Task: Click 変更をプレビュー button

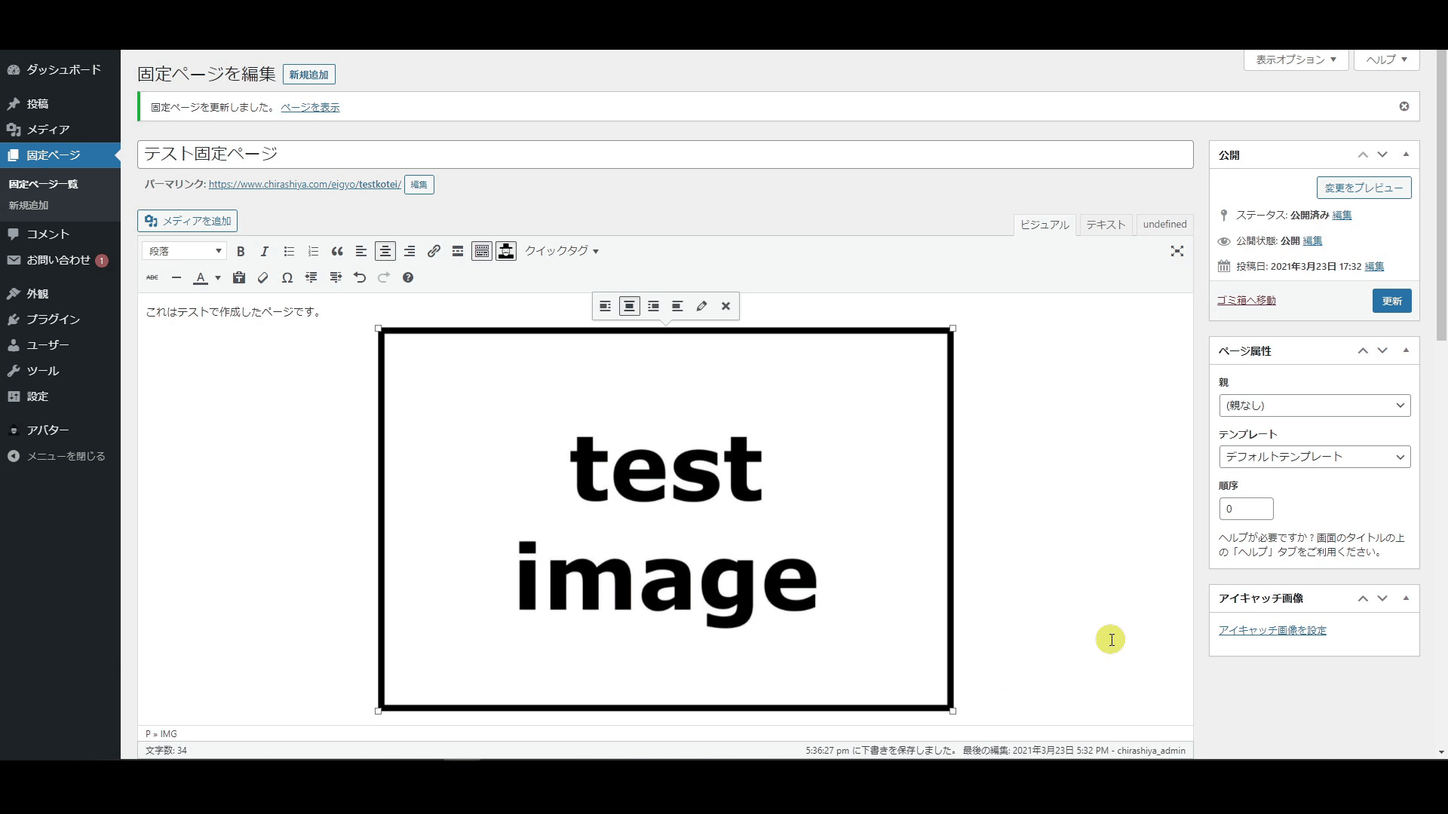Action: pyautogui.click(x=1364, y=188)
